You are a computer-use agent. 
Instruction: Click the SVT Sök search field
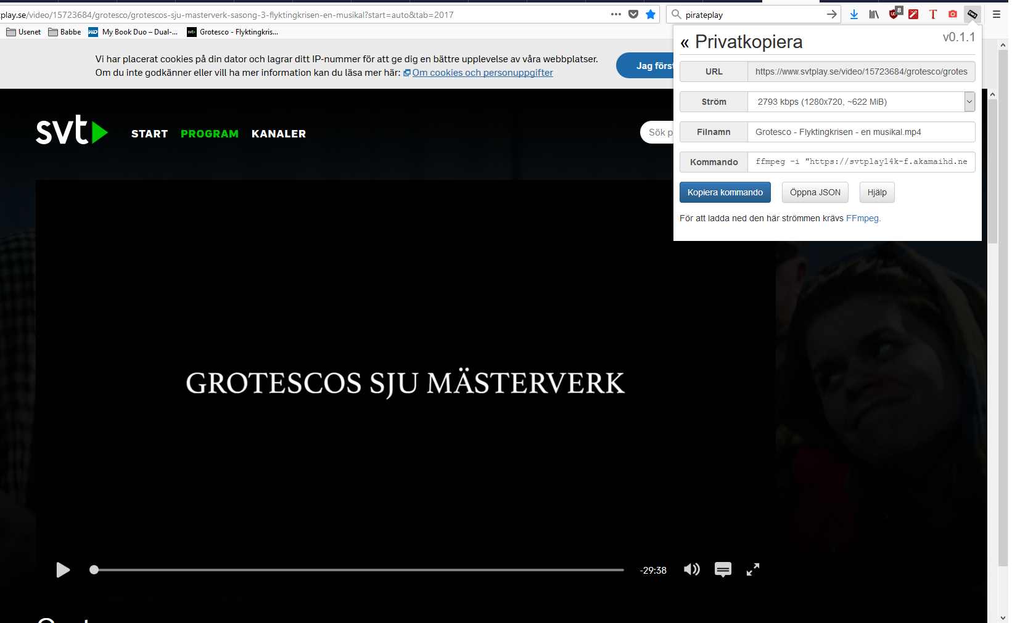point(657,132)
